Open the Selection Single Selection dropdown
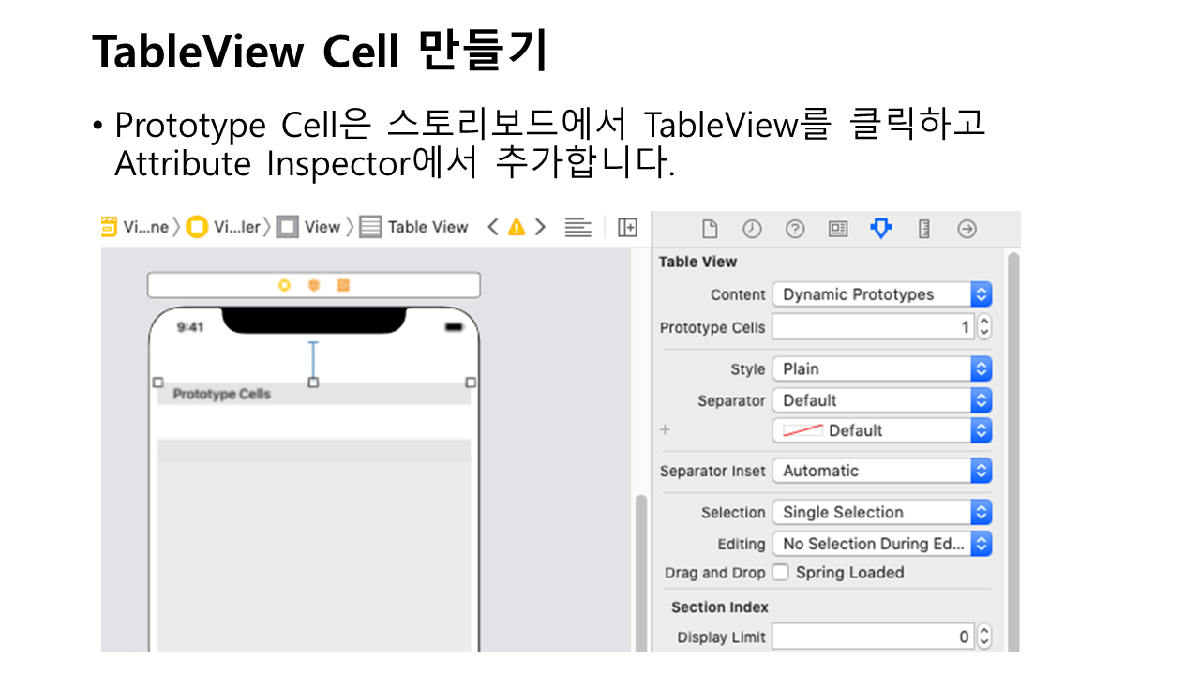 tap(881, 513)
